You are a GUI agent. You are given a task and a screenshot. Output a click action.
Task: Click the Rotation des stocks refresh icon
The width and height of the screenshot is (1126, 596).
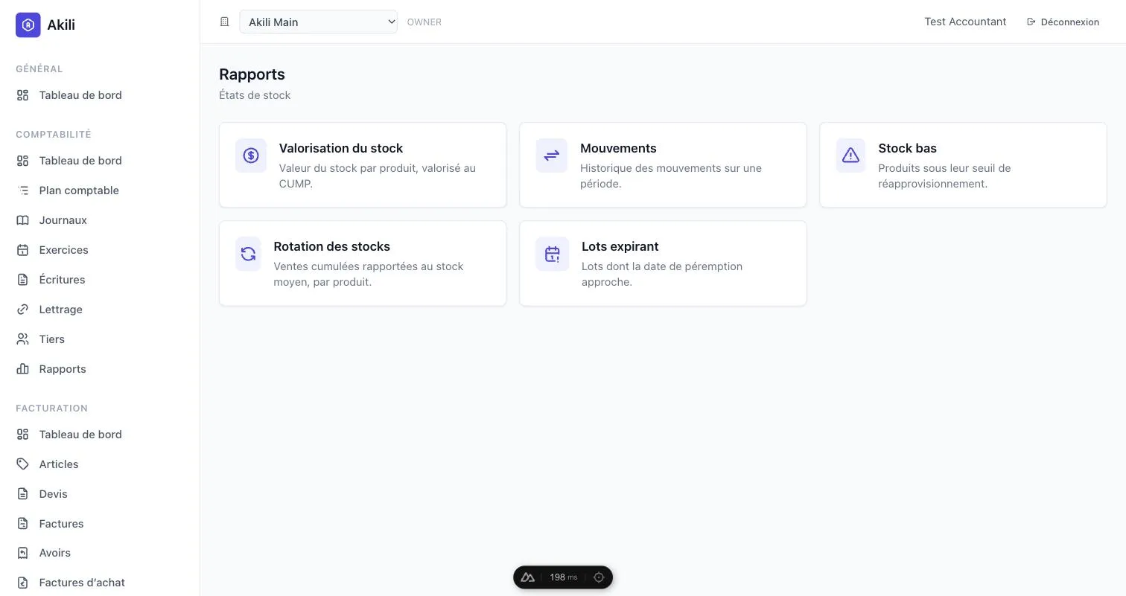248,254
